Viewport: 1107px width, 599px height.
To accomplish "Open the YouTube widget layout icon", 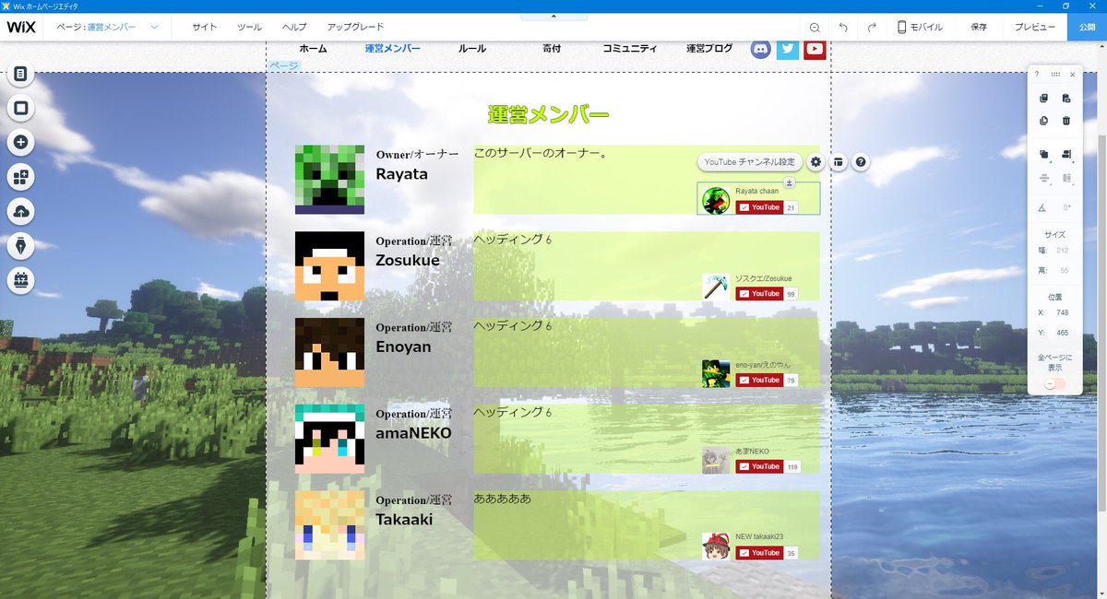I will pos(838,162).
